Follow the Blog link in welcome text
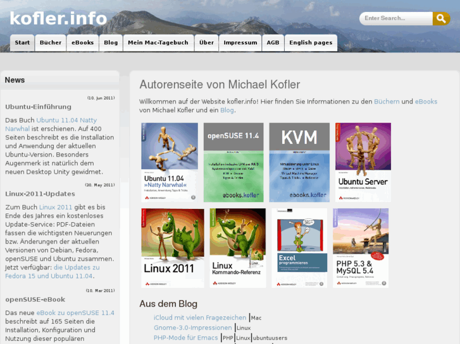 pos(227,110)
